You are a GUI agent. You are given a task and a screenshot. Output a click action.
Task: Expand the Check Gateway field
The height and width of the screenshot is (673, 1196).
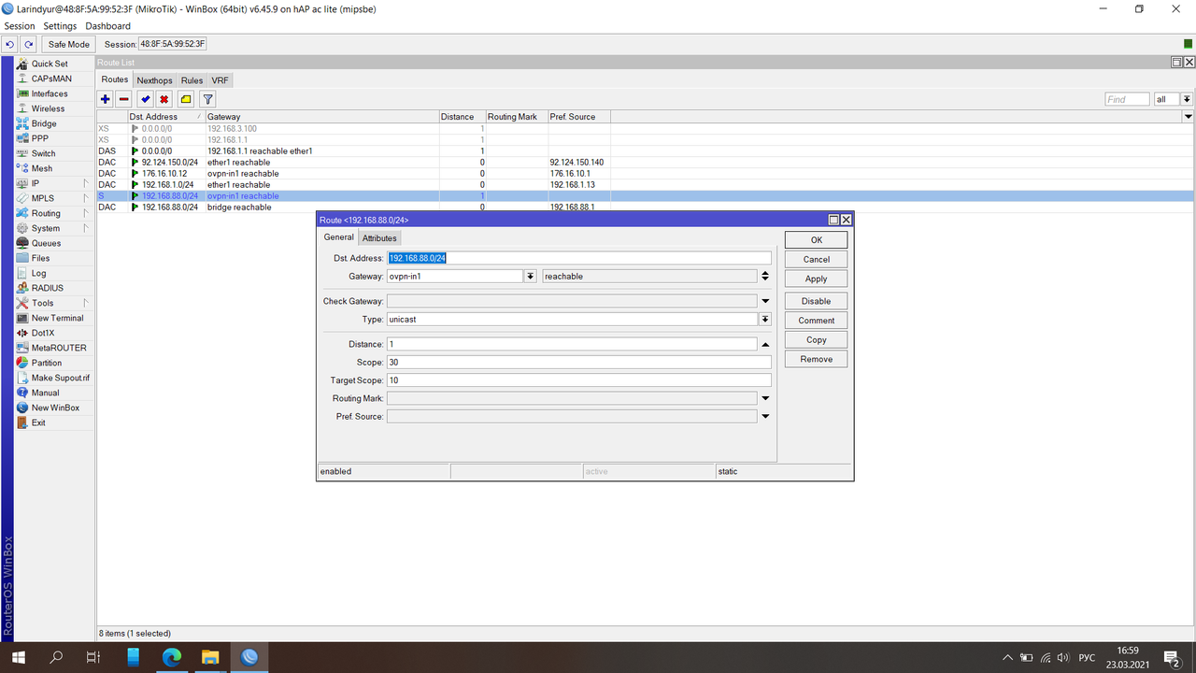(765, 301)
